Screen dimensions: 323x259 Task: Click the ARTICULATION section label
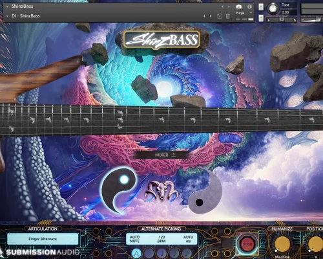click(43, 229)
